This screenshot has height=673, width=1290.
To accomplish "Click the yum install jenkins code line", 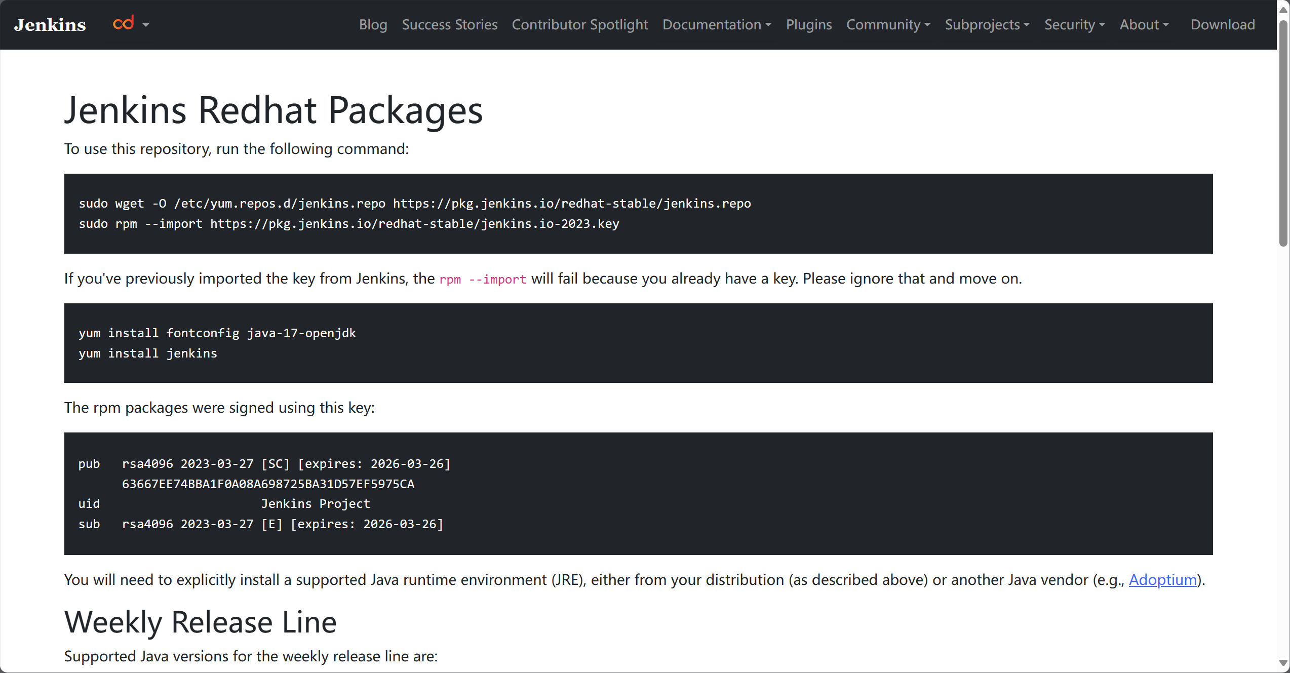I will [148, 353].
